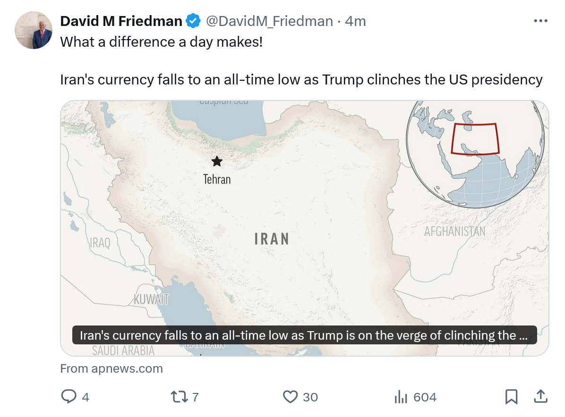Repost the tweet using the retweet icon
The width and height of the screenshot is (565, 417).
tap(179, 397)
